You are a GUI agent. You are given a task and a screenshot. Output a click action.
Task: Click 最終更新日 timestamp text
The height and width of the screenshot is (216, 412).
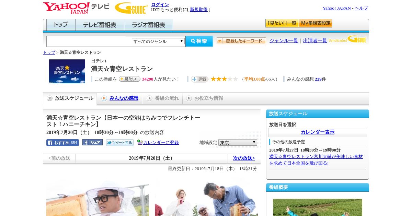tap(213, 169)
